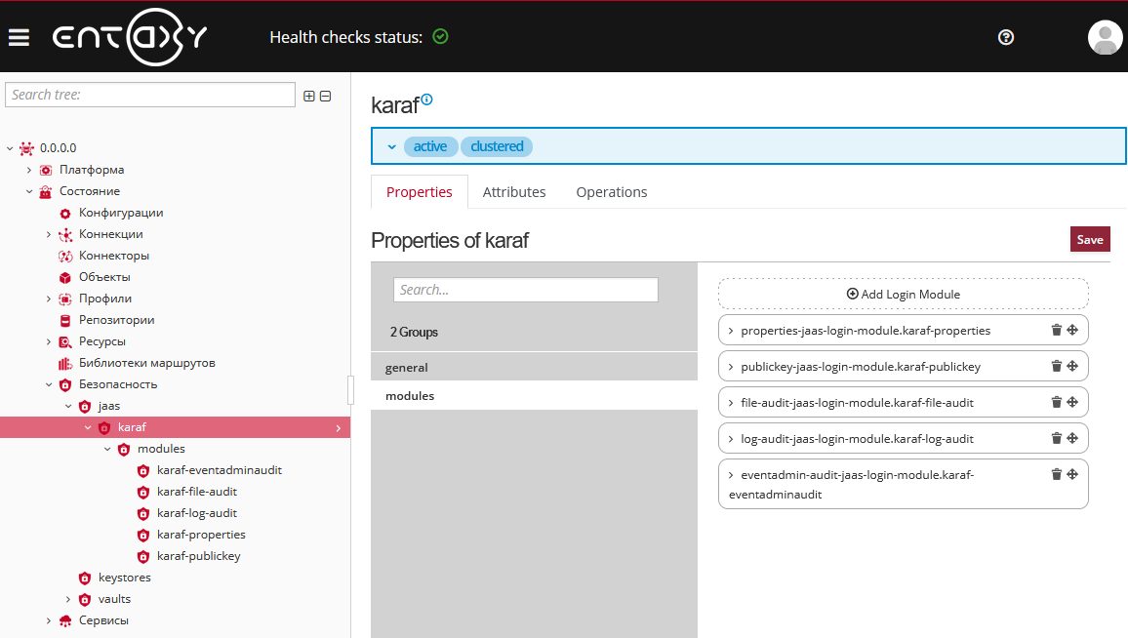
Task: Click Add Login Module button
Action: coord(903,294)
